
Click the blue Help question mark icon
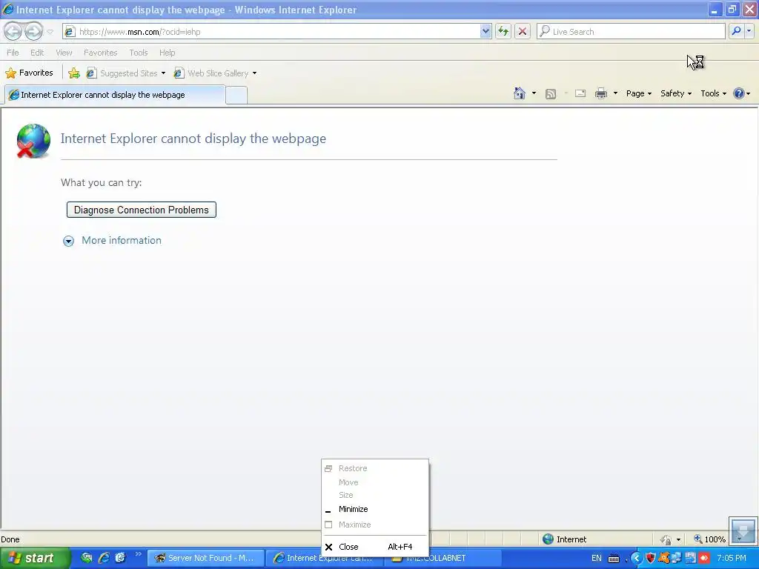click(x=738, y=93)
